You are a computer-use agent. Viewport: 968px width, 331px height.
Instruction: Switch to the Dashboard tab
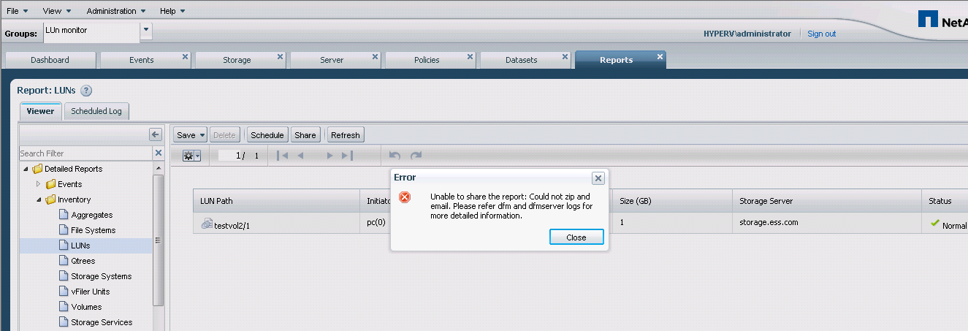pyautogui.click(x=50, y=60)
